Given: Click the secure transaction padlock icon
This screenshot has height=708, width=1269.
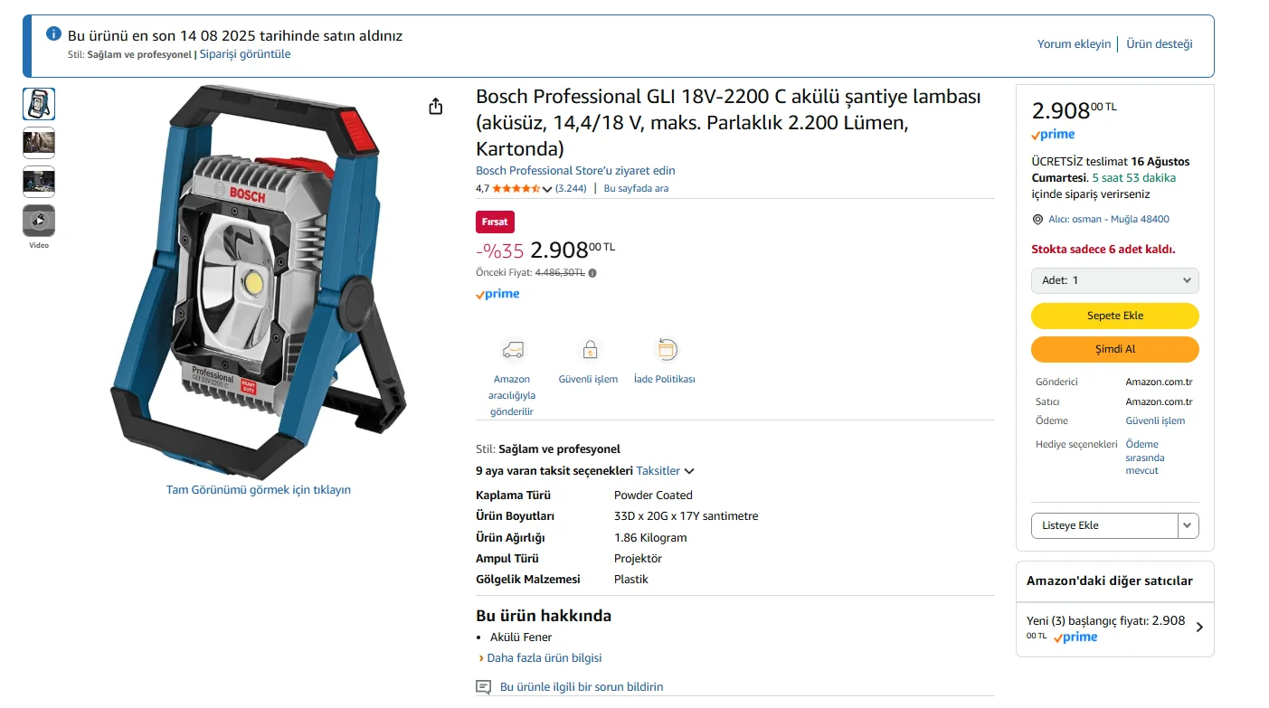Looking at the screenshot, I should tap(590, 349).
